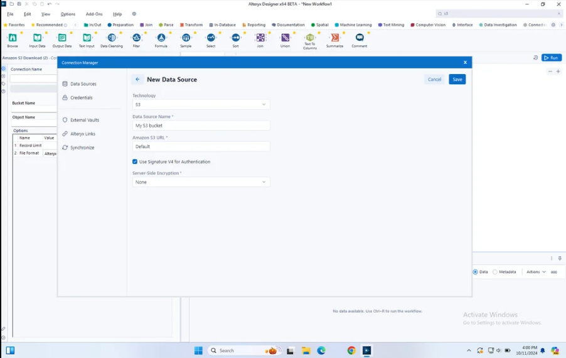Screen dimensions: 566x358
Task: Click the globe icon in menu bar
Action: [134, 14]
